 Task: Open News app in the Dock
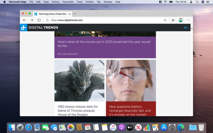pos(138,127)
